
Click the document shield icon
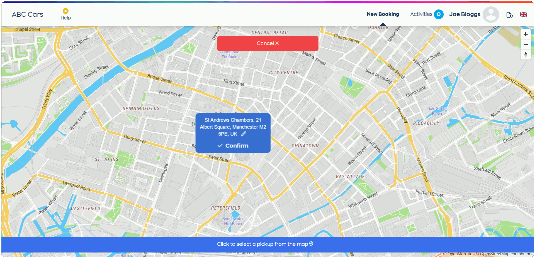[x=509, y=14]
